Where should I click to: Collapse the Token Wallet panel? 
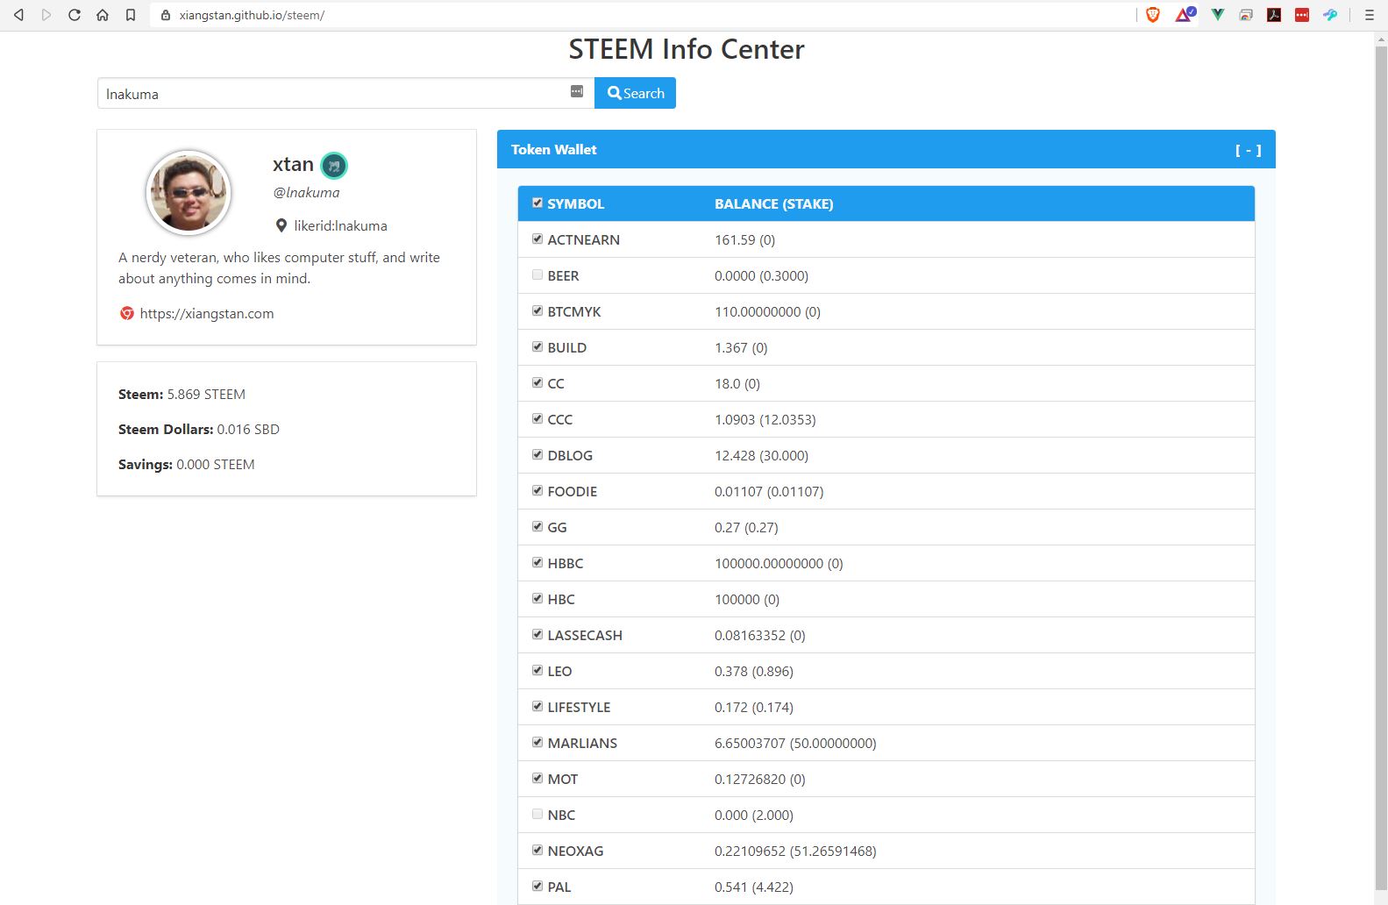(1248, 150)
